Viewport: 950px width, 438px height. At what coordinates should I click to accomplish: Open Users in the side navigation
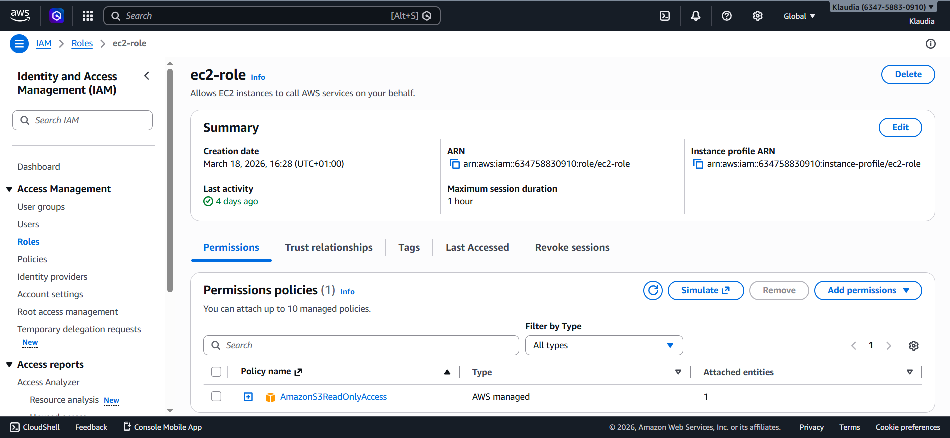coord(28,224)
